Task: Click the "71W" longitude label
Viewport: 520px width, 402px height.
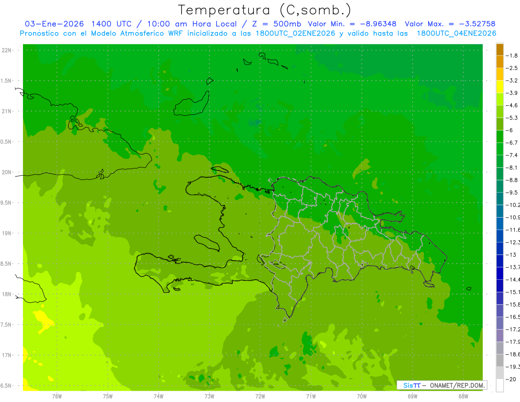Action: click(x=311, y=396)
